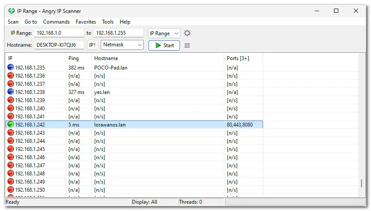Open the preferences gear icon
Screen dimensions: 371x211
[x=187, y=33]
